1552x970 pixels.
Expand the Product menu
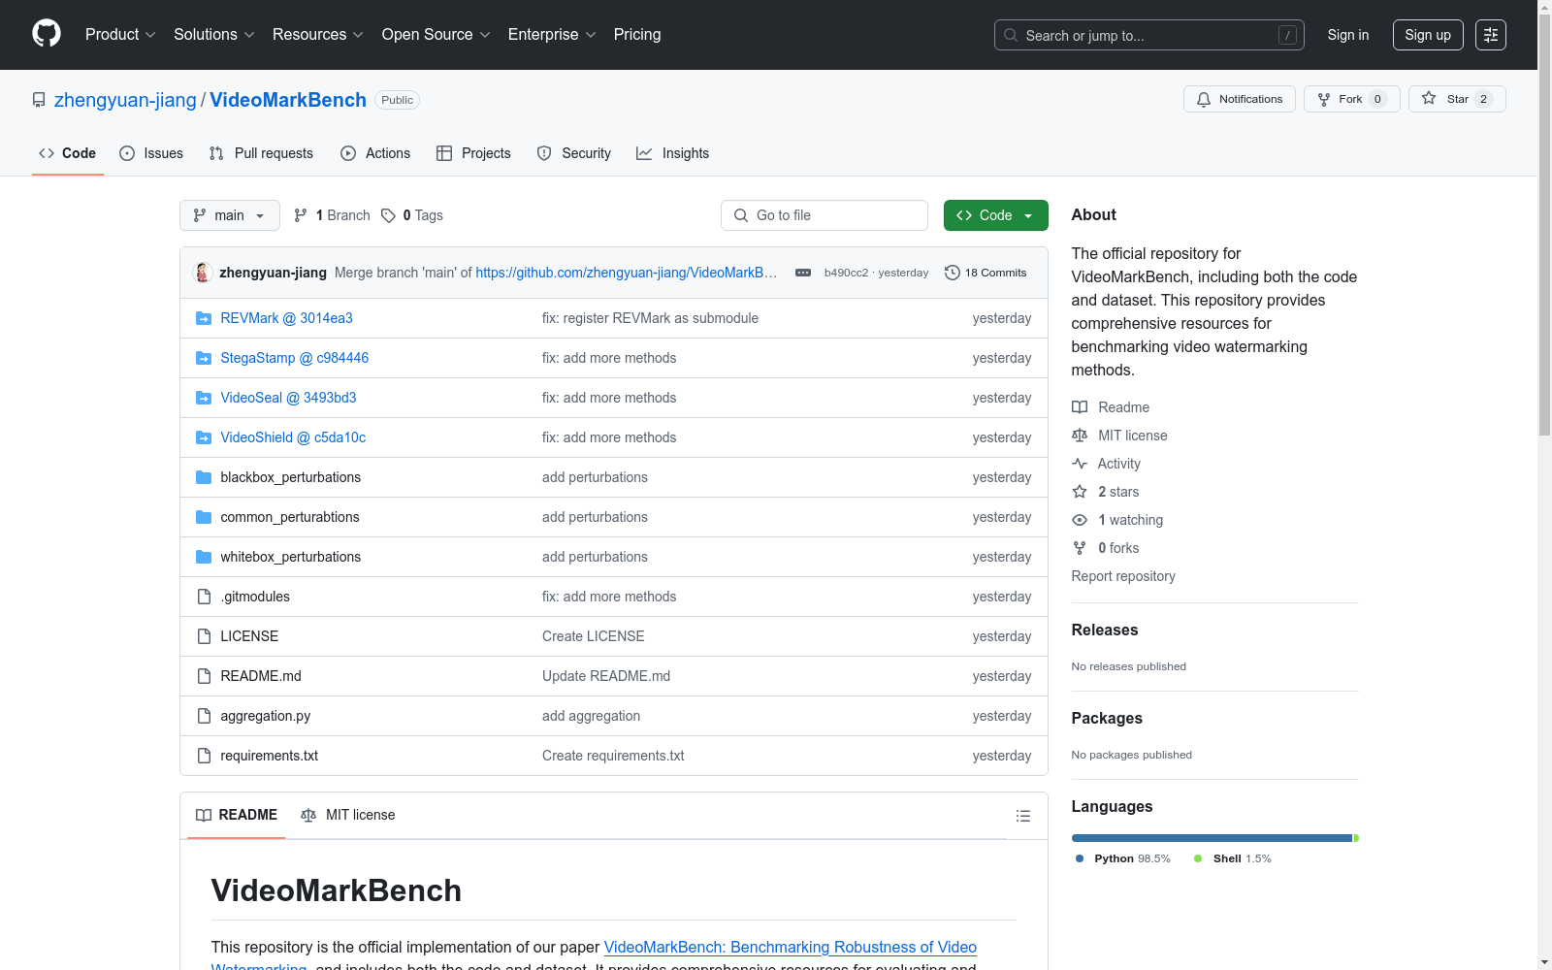(120, 35)
